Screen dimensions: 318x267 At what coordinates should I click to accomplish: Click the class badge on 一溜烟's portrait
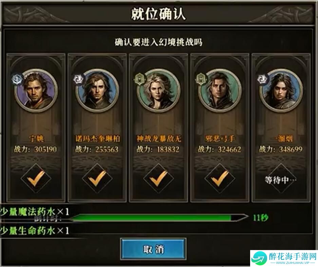pos(262,79)
